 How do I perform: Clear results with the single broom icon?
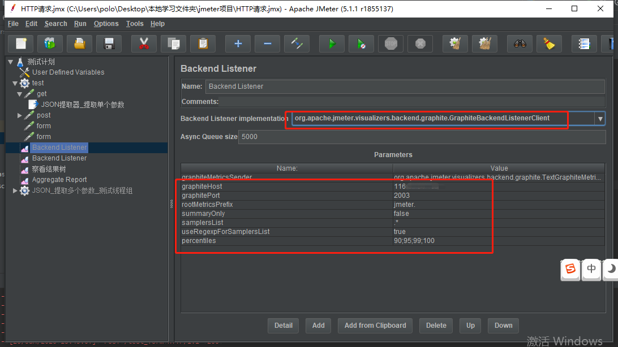pos(455,44)
